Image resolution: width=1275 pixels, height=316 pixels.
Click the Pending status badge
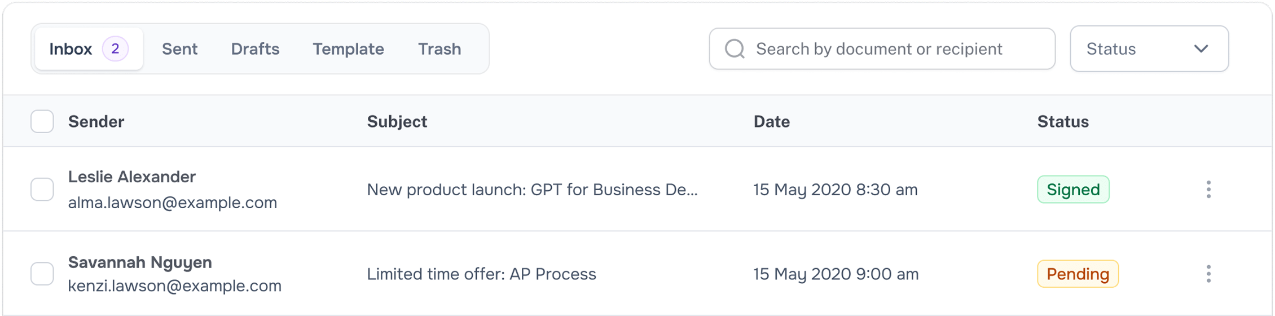tap(1078, 274)
